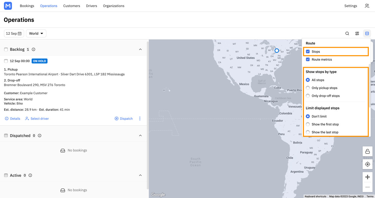Tick the Dispatched section checkbox

coord(6,136)
